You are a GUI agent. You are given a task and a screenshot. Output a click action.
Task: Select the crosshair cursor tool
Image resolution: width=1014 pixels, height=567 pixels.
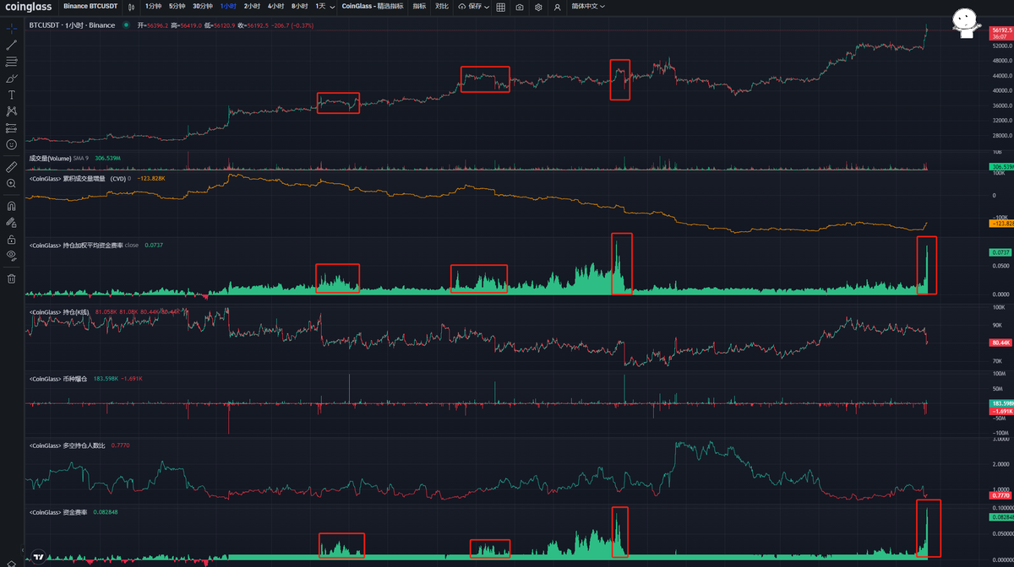12,29
